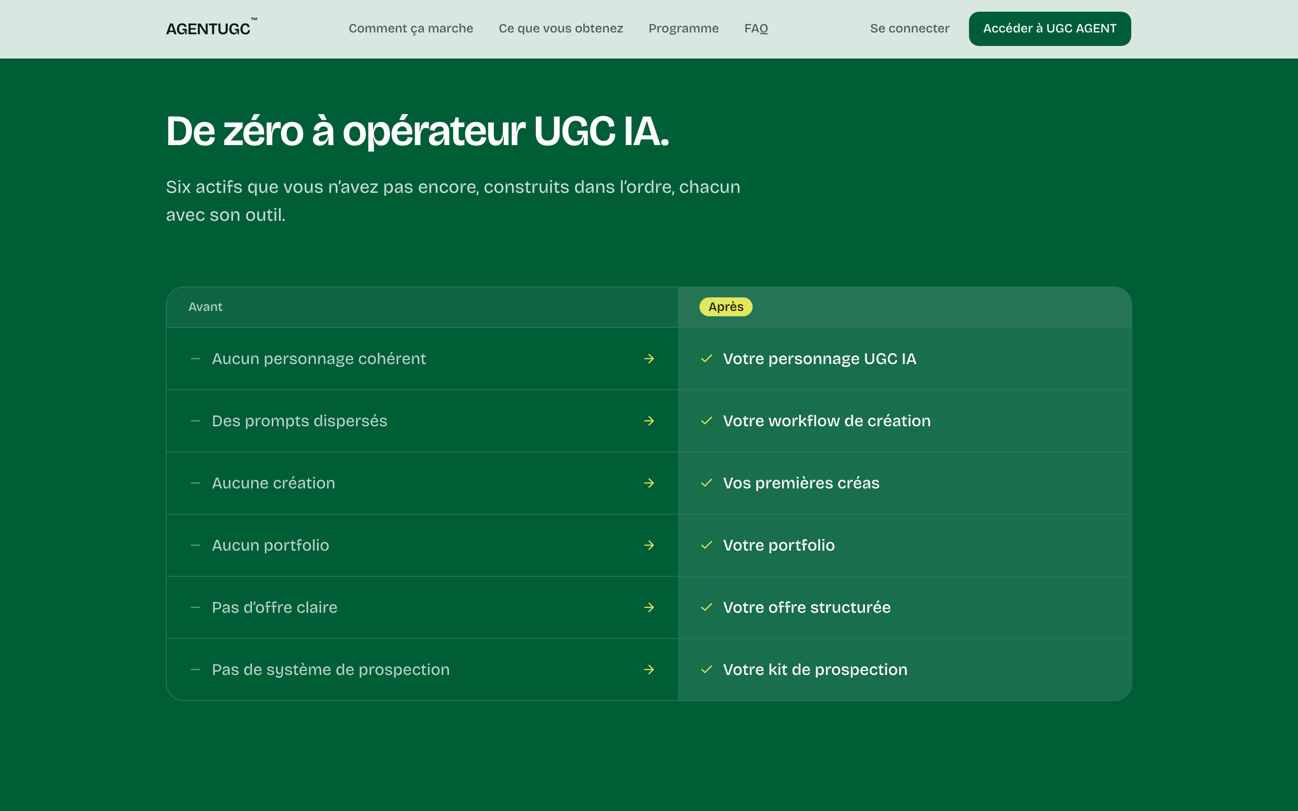Click the text Votre portfolio
Viewport: 1298px width, 811px height.
pyautogui.click(x=779, y=546)
